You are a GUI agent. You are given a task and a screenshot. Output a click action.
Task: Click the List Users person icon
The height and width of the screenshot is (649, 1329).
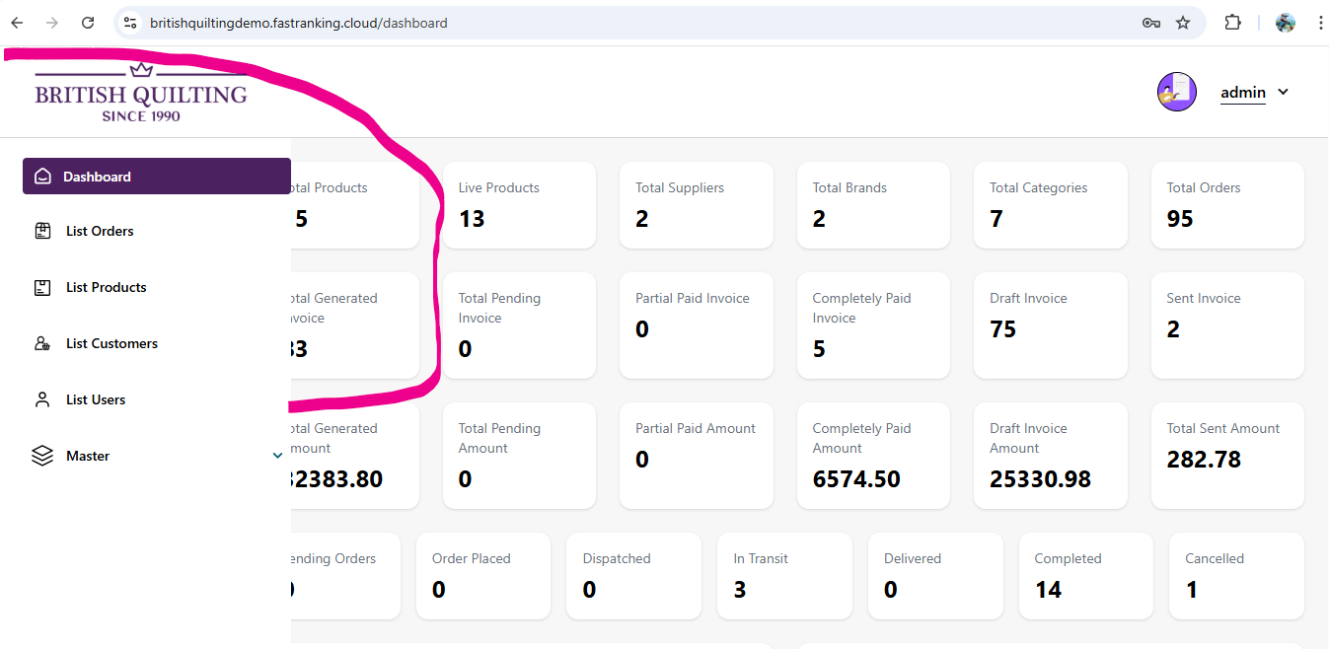click(x=42, y=399)
